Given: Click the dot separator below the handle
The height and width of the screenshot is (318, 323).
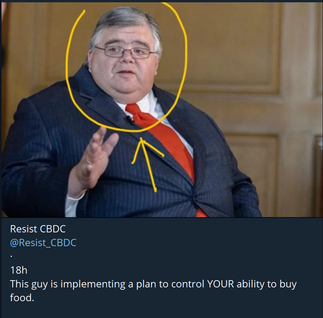Looking at the screenshot, I should 11,256.
